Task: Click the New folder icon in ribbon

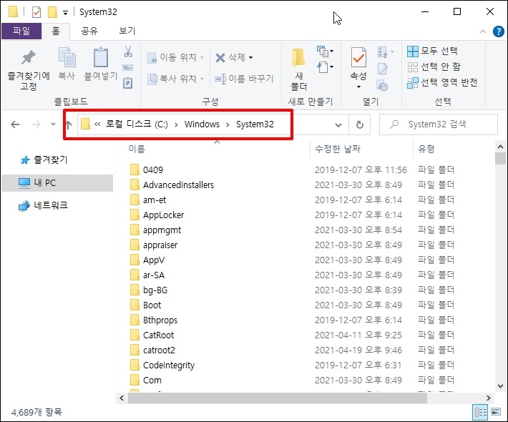Action: pyautogui.click(x=298, y=57)
